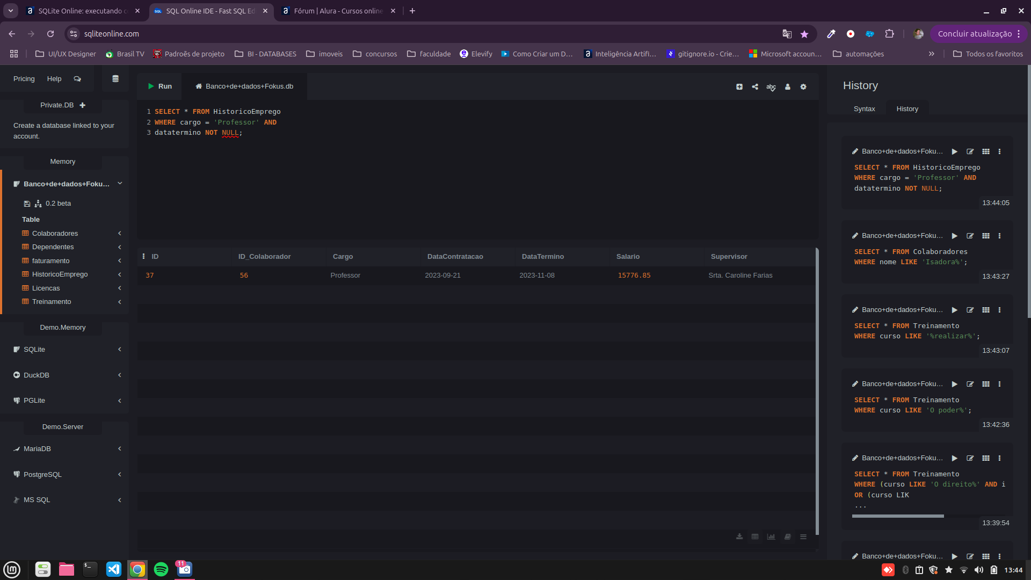Image resolution: width=1031 pixels, height=580 pixels.
Task: Open Spotify from the taskbar
Action: (x=161, y=569)
